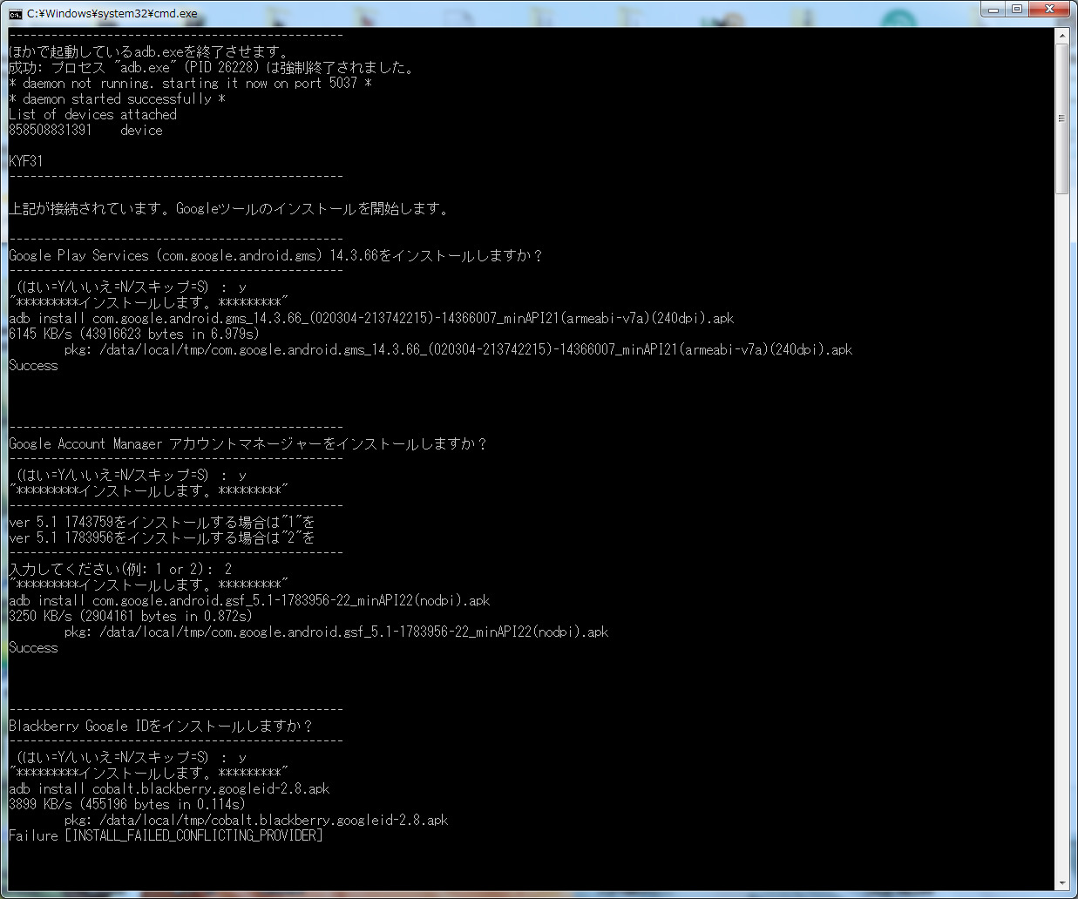Minimize the cmd.exe window
1078x899 pixels.
[x=994, y=9]
